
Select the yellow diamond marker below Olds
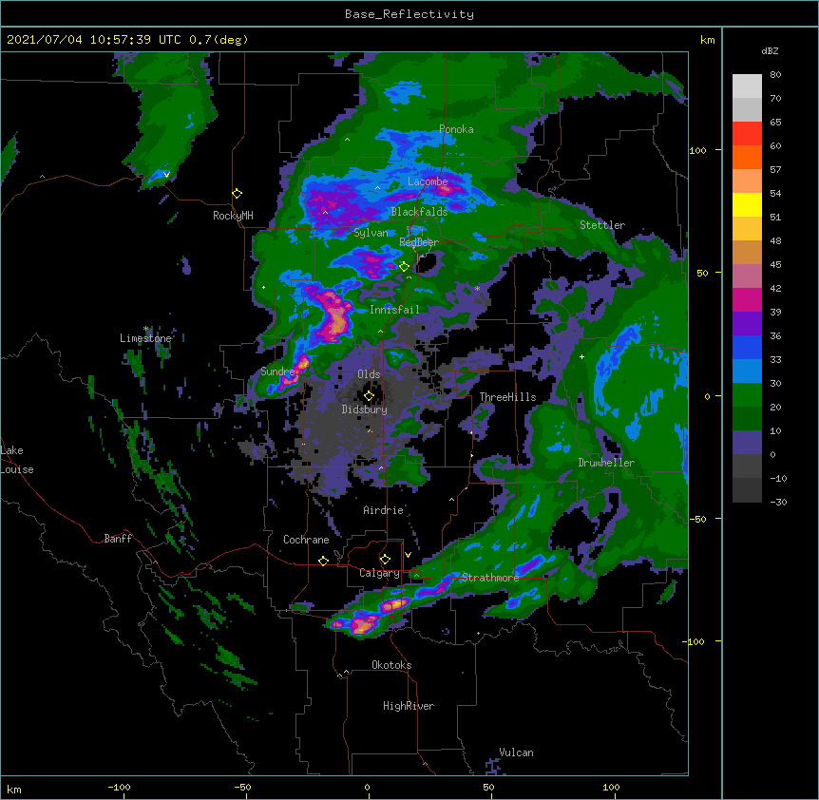[x=369, y=396]
